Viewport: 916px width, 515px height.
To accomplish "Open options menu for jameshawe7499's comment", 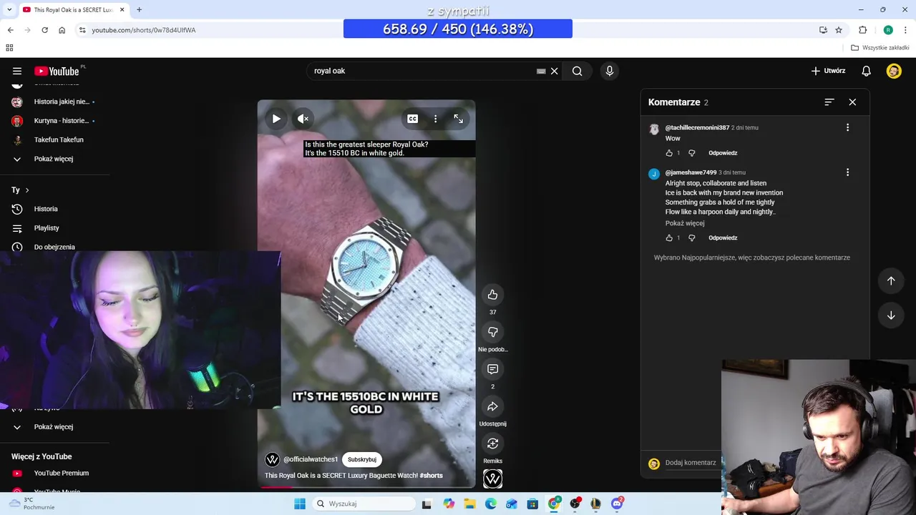I will click(x=847, y=172).
